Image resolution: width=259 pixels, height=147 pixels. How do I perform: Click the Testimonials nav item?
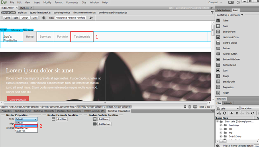[x=82, y=37]
